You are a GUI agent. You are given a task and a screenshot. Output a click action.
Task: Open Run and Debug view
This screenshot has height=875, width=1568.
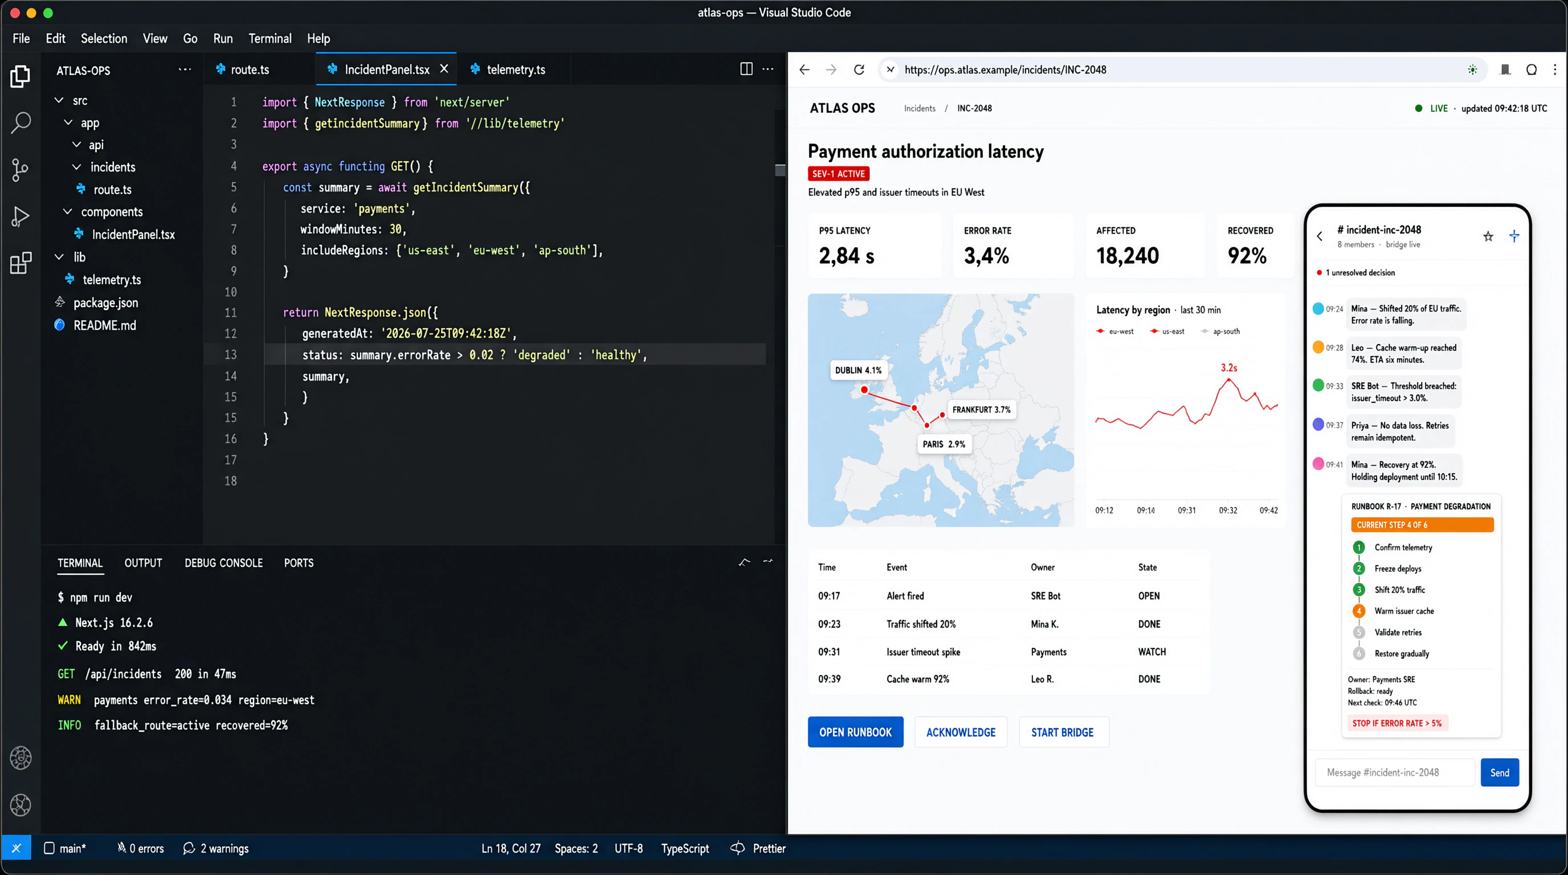coord(20,216)
